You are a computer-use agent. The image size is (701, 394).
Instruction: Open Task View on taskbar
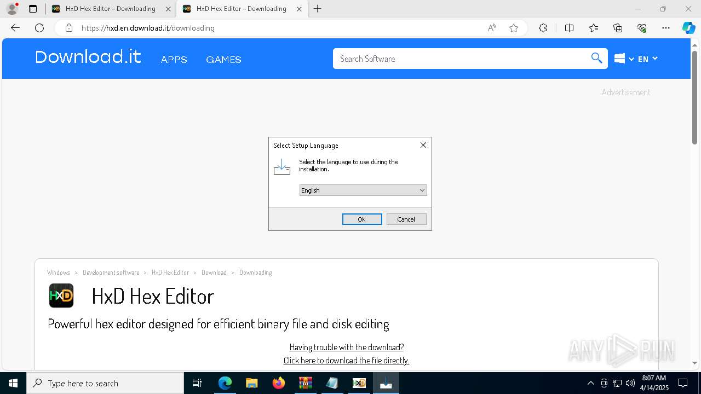(197, 383)
